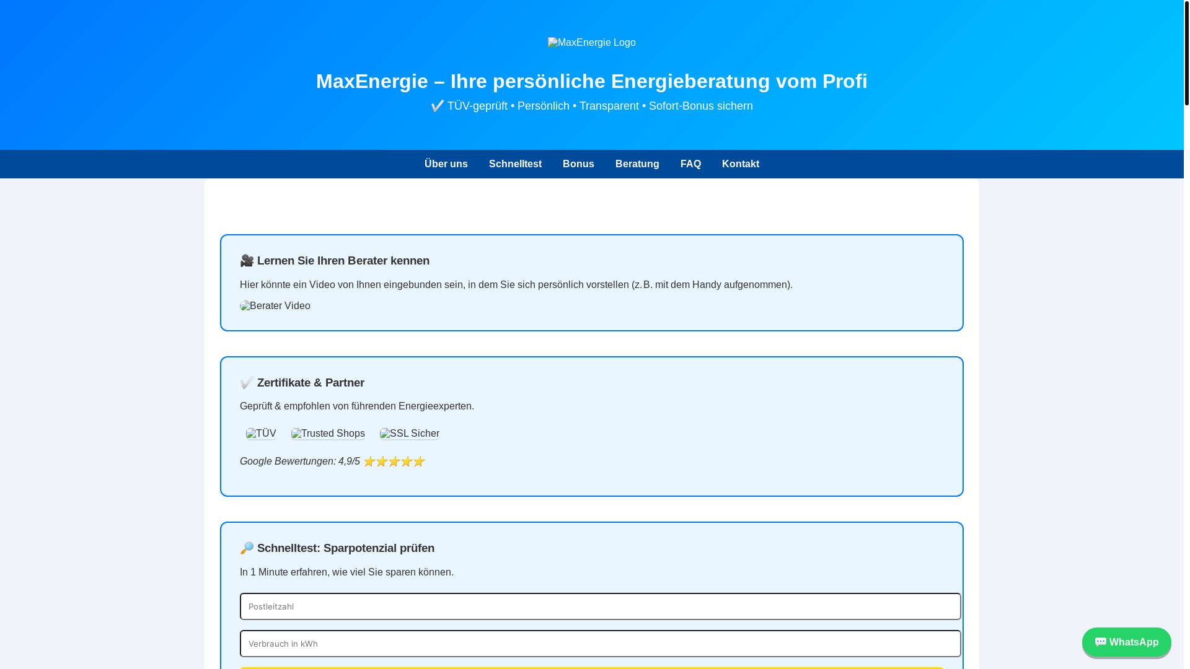Open the Kontakt nav link
This screenshot has height=669, width=1190.
741,164
